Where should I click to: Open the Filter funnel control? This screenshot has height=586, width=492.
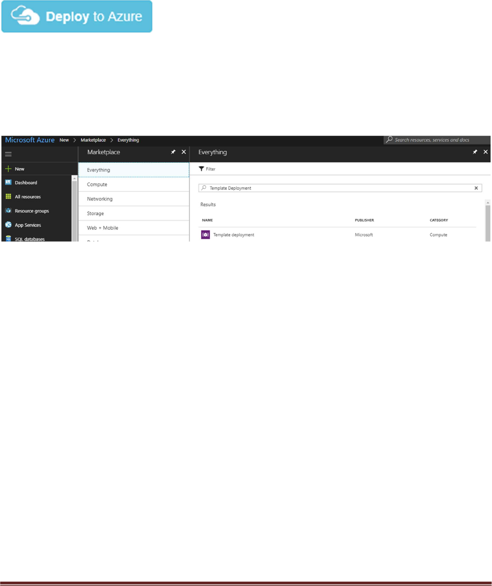[207, 169]
